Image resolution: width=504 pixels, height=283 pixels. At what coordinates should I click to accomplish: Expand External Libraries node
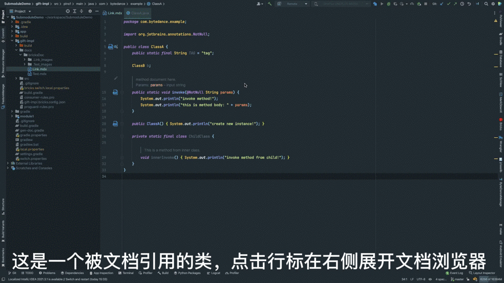[x=8, y=164]
